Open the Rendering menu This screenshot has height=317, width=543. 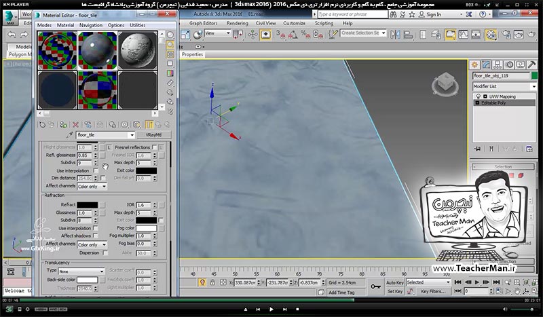point(237,23)
